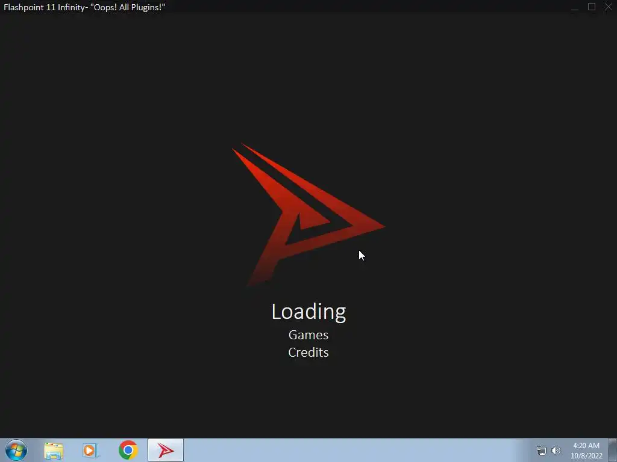
Task: Click the network status tray icon
Action: tap(542, 451)
